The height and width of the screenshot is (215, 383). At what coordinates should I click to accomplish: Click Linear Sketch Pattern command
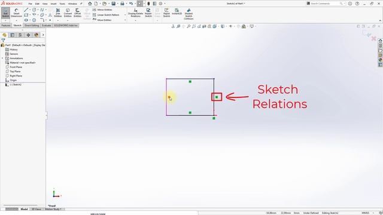point(106,15)
